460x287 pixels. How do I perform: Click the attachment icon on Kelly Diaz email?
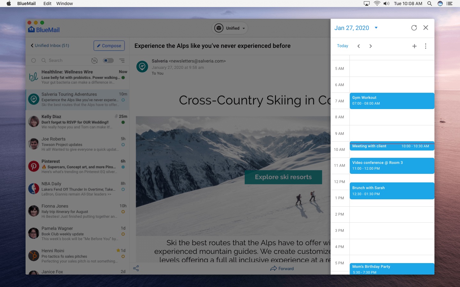[116, 116]
